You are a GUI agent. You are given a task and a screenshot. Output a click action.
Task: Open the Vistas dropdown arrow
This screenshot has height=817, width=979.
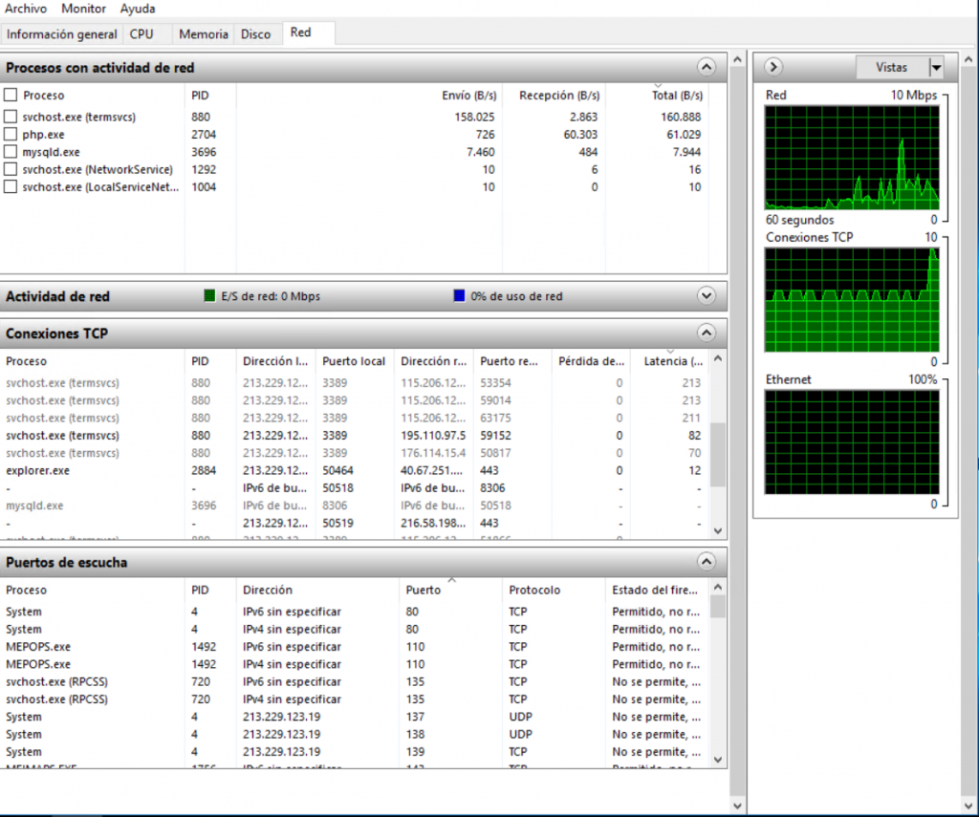[x=935, y=67]
